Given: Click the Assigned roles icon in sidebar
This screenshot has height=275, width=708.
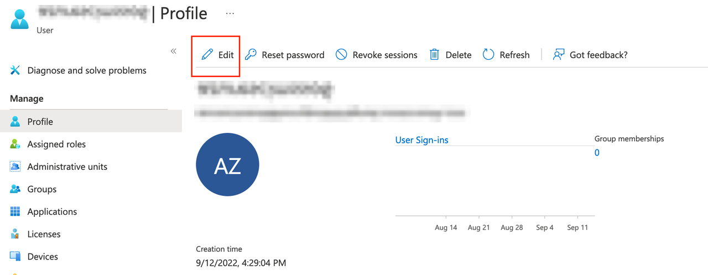Looking at the screenshot, I should 15,144.
